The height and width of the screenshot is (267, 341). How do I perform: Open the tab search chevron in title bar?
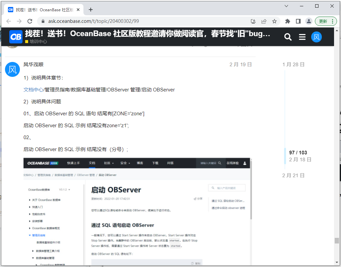[286, 6]
